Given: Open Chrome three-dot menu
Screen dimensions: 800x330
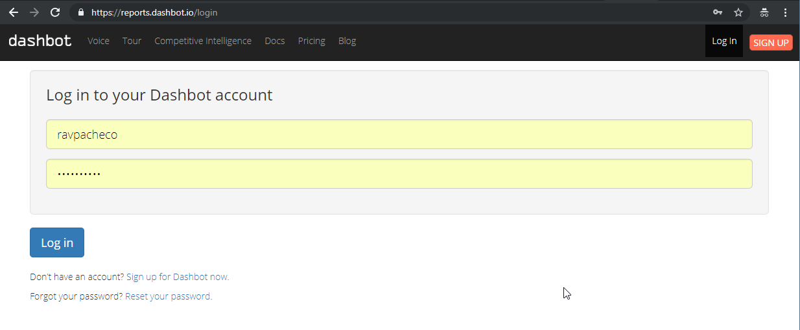Looking at the screenshot, I should click(785, 12).
